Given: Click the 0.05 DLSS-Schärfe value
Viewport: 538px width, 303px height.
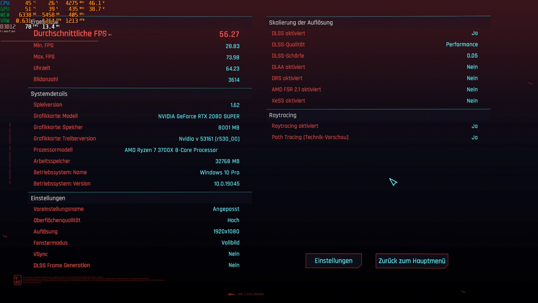Looking at the screenshot, I should point(472,56).
